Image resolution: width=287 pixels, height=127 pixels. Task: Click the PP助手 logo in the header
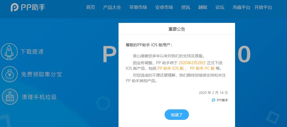point(28,7)
